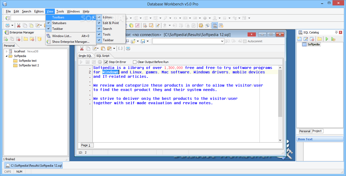Toggle the Stop On Error checkbox
Screen dimensions: 346x176
[106, 62]
